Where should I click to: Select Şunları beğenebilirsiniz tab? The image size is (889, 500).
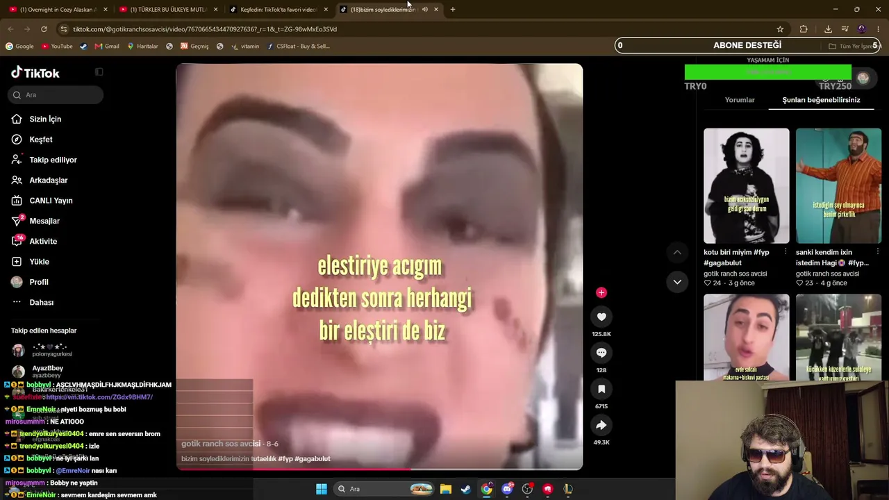(821, 100)
